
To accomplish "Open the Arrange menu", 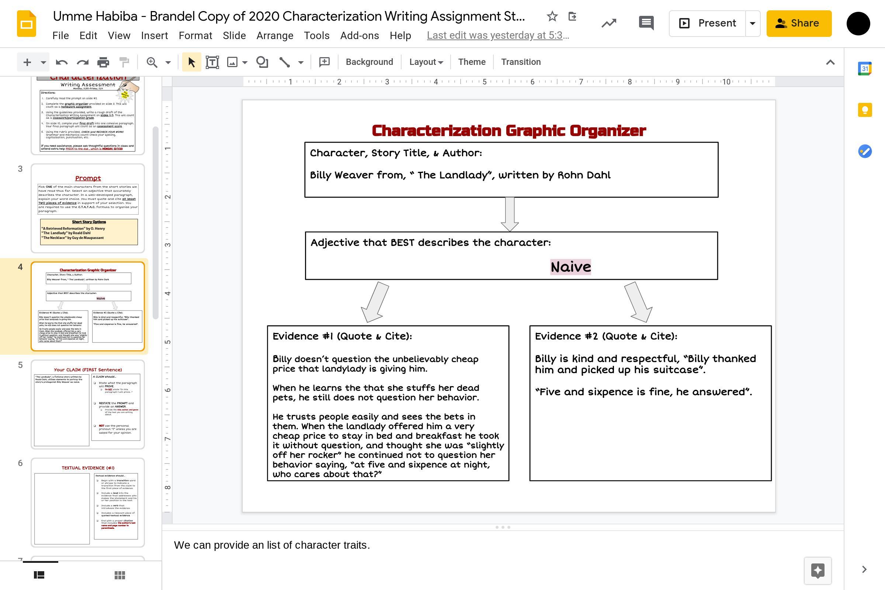I will (275, 35).
